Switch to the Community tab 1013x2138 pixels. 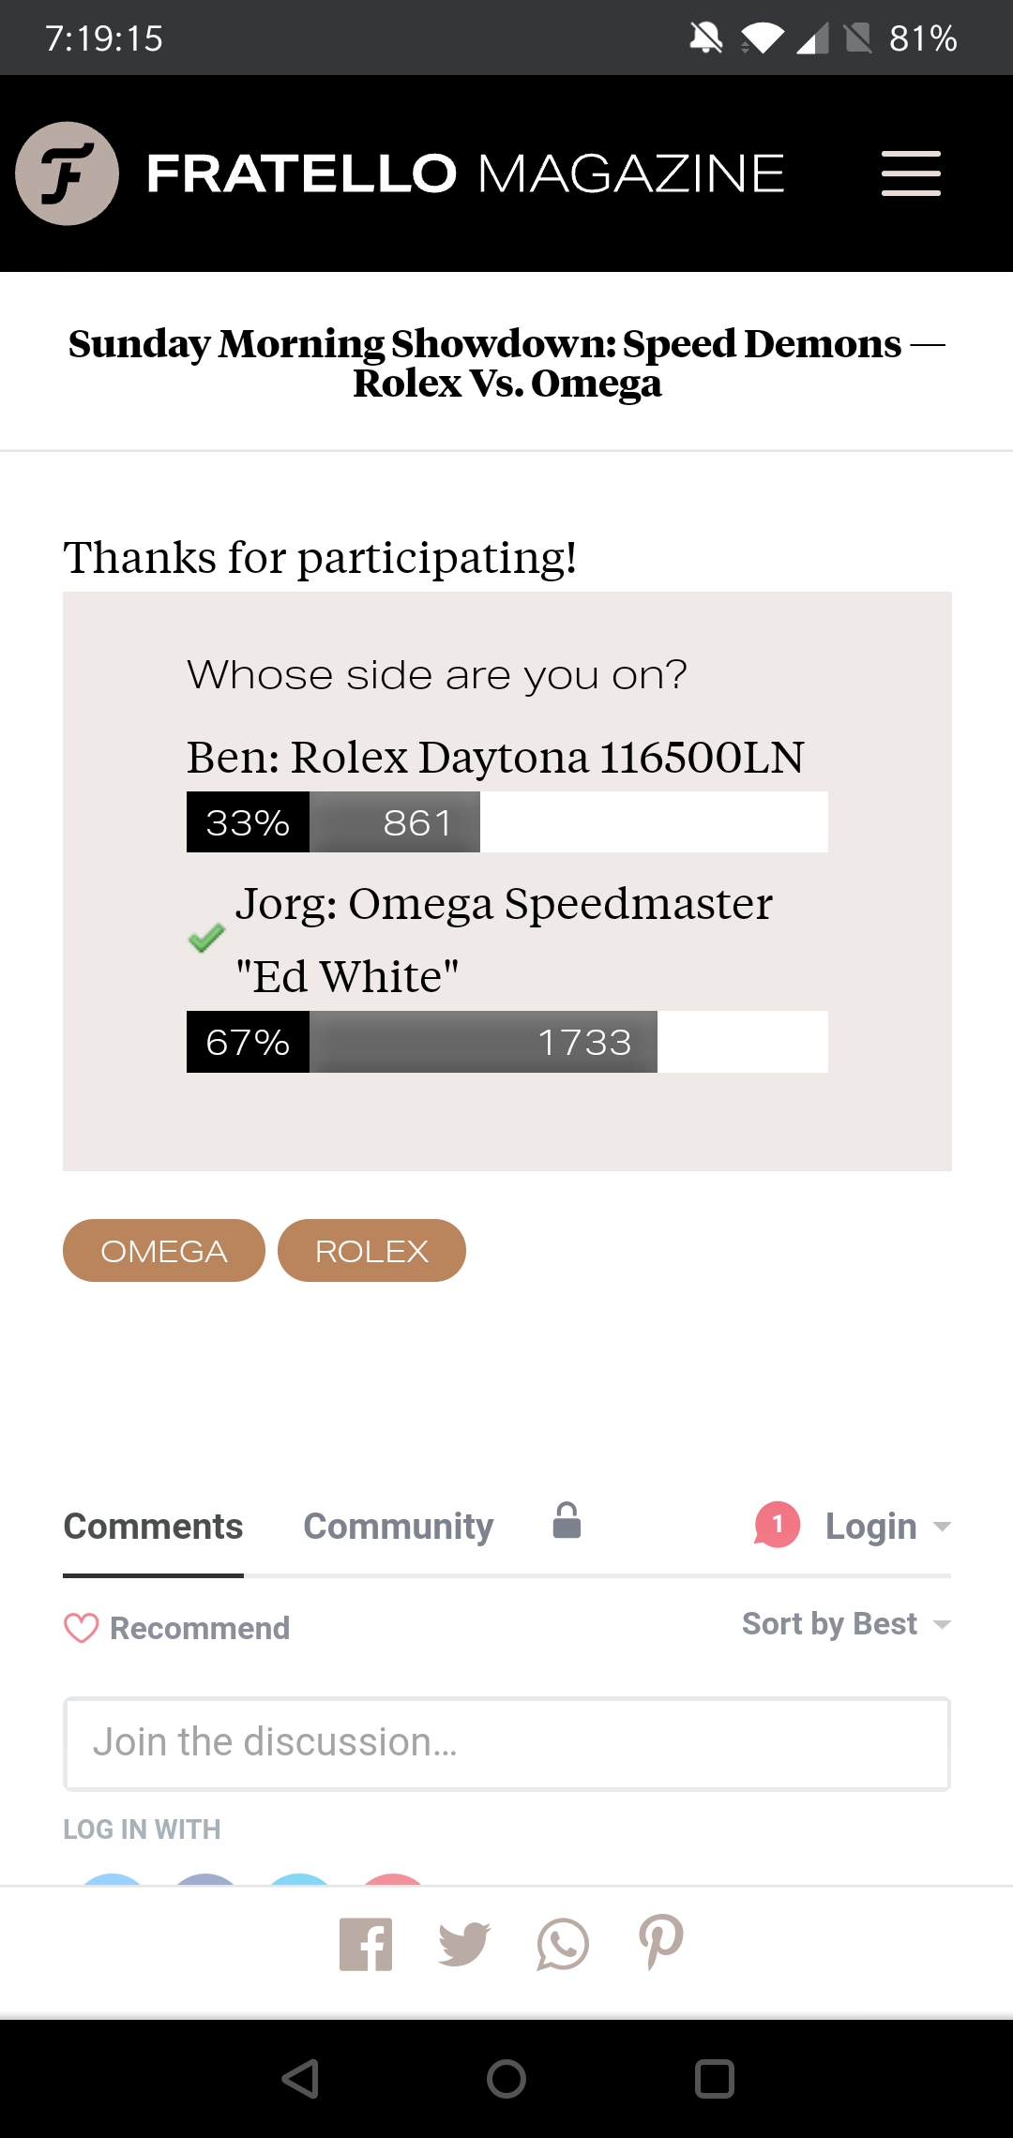[x=398, y=1527]
